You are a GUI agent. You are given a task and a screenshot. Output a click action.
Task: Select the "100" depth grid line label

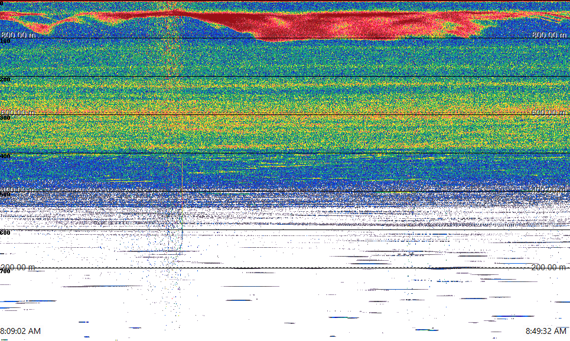click(5, 41)
